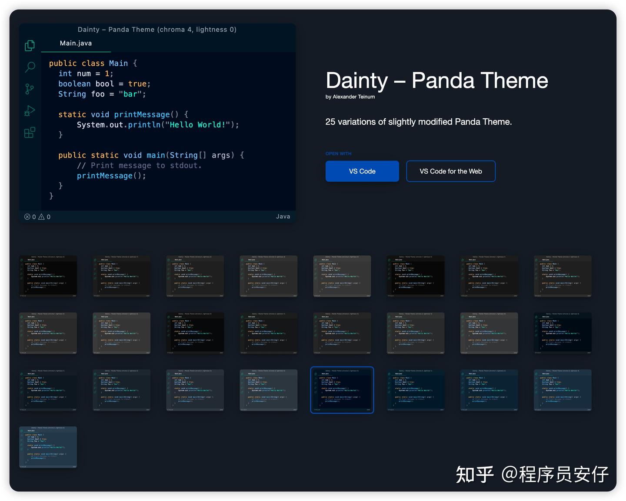The height and width of the screenshot is (501, 626).
Task: Select the top-left theme variation thumbnail
Action: click(x=48, y=276)
